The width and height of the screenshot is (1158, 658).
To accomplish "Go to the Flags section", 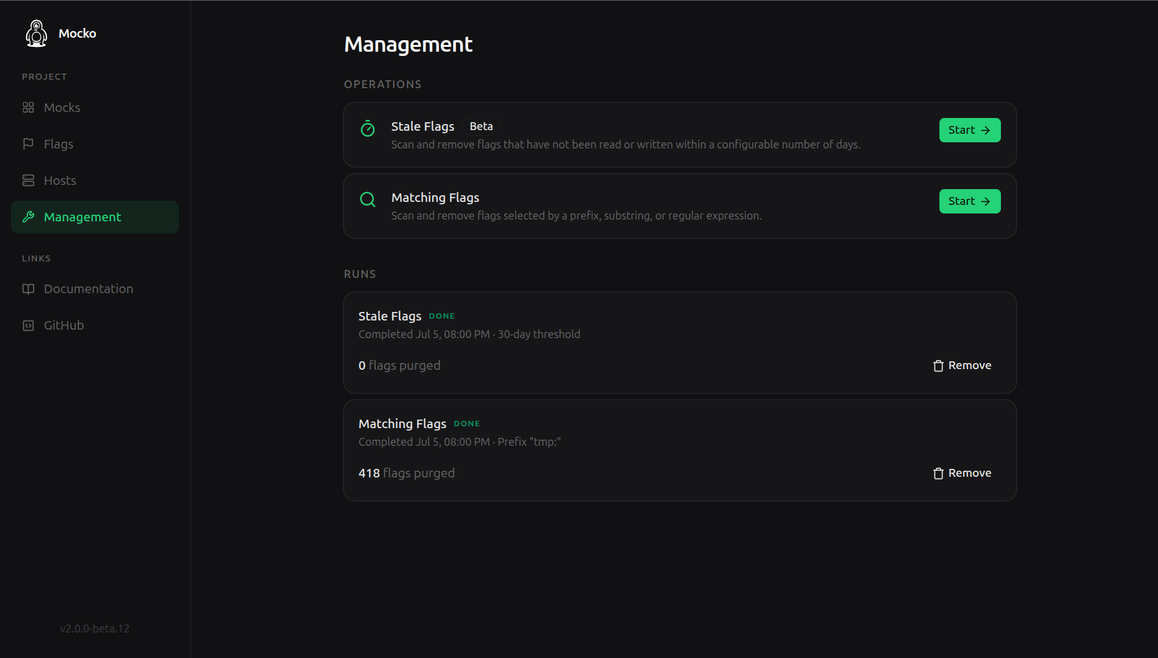I will [95, 144].
